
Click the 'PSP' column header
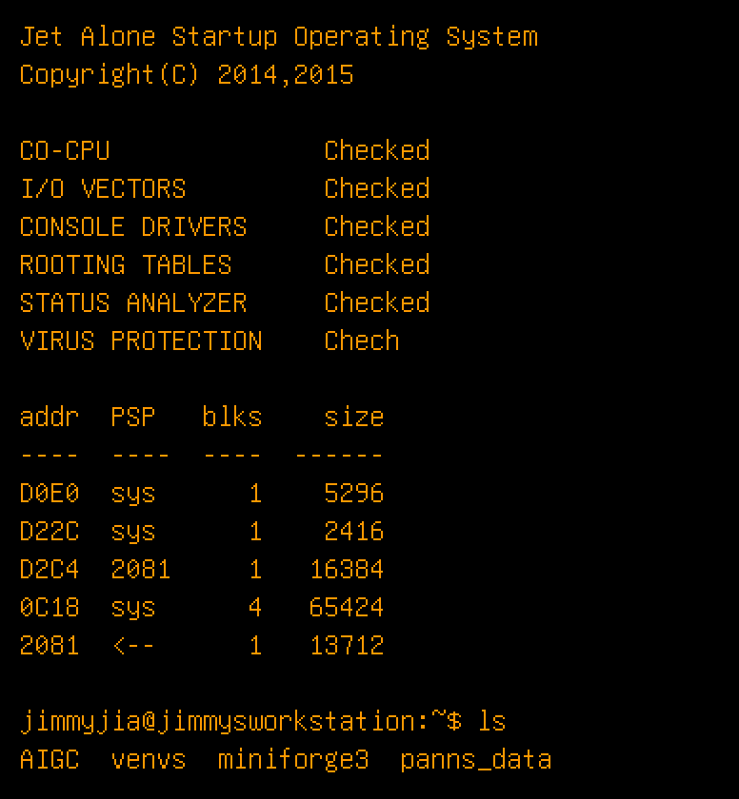click(x=133, y=417)
